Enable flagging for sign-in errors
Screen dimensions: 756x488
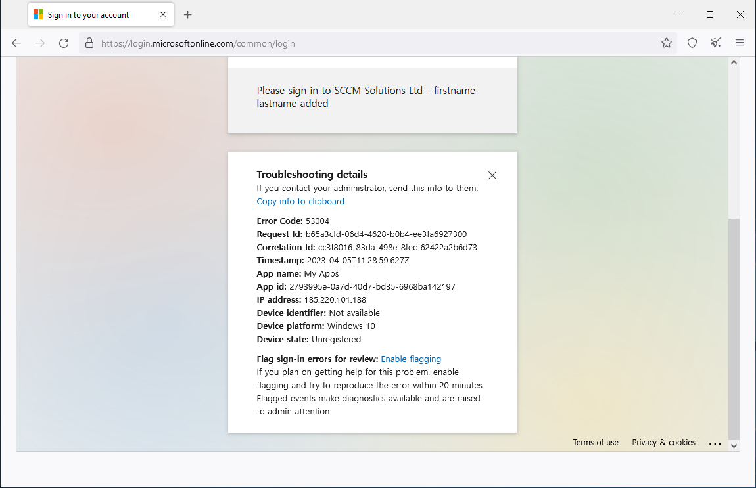[411, 359]
